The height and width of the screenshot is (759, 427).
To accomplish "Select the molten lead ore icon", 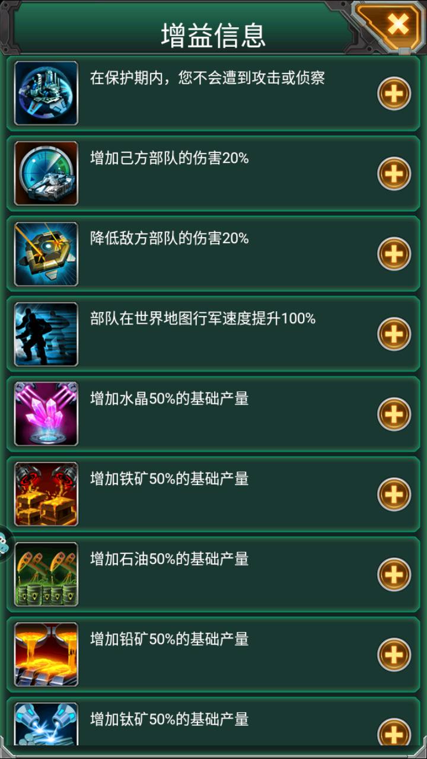I will point(46,654).
